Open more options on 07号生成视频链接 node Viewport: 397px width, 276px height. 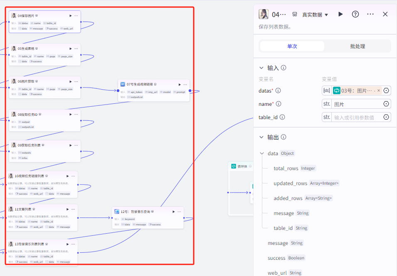(185, 84)
